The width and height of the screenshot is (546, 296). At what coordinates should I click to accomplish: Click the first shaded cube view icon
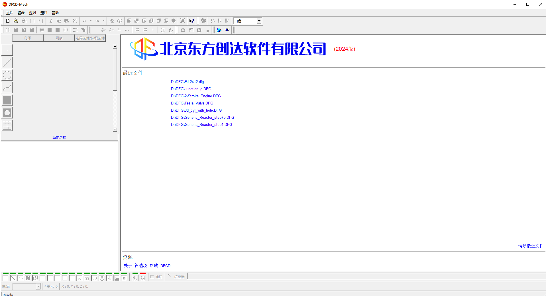129,21
